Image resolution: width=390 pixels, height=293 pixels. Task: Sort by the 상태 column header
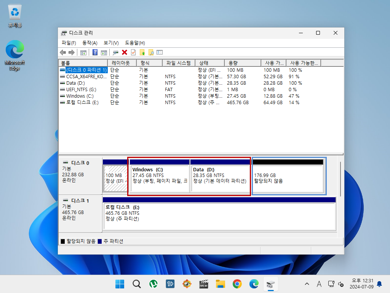click(210, 63)
